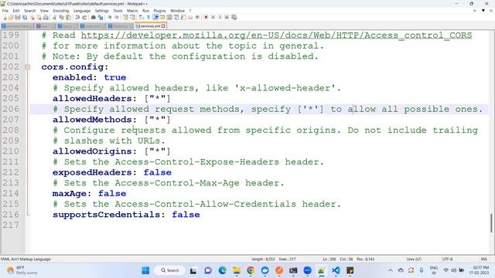Redo the edit via toolbar icon
The width and height of the screenshot is (495, 278).
pos(84,17)
